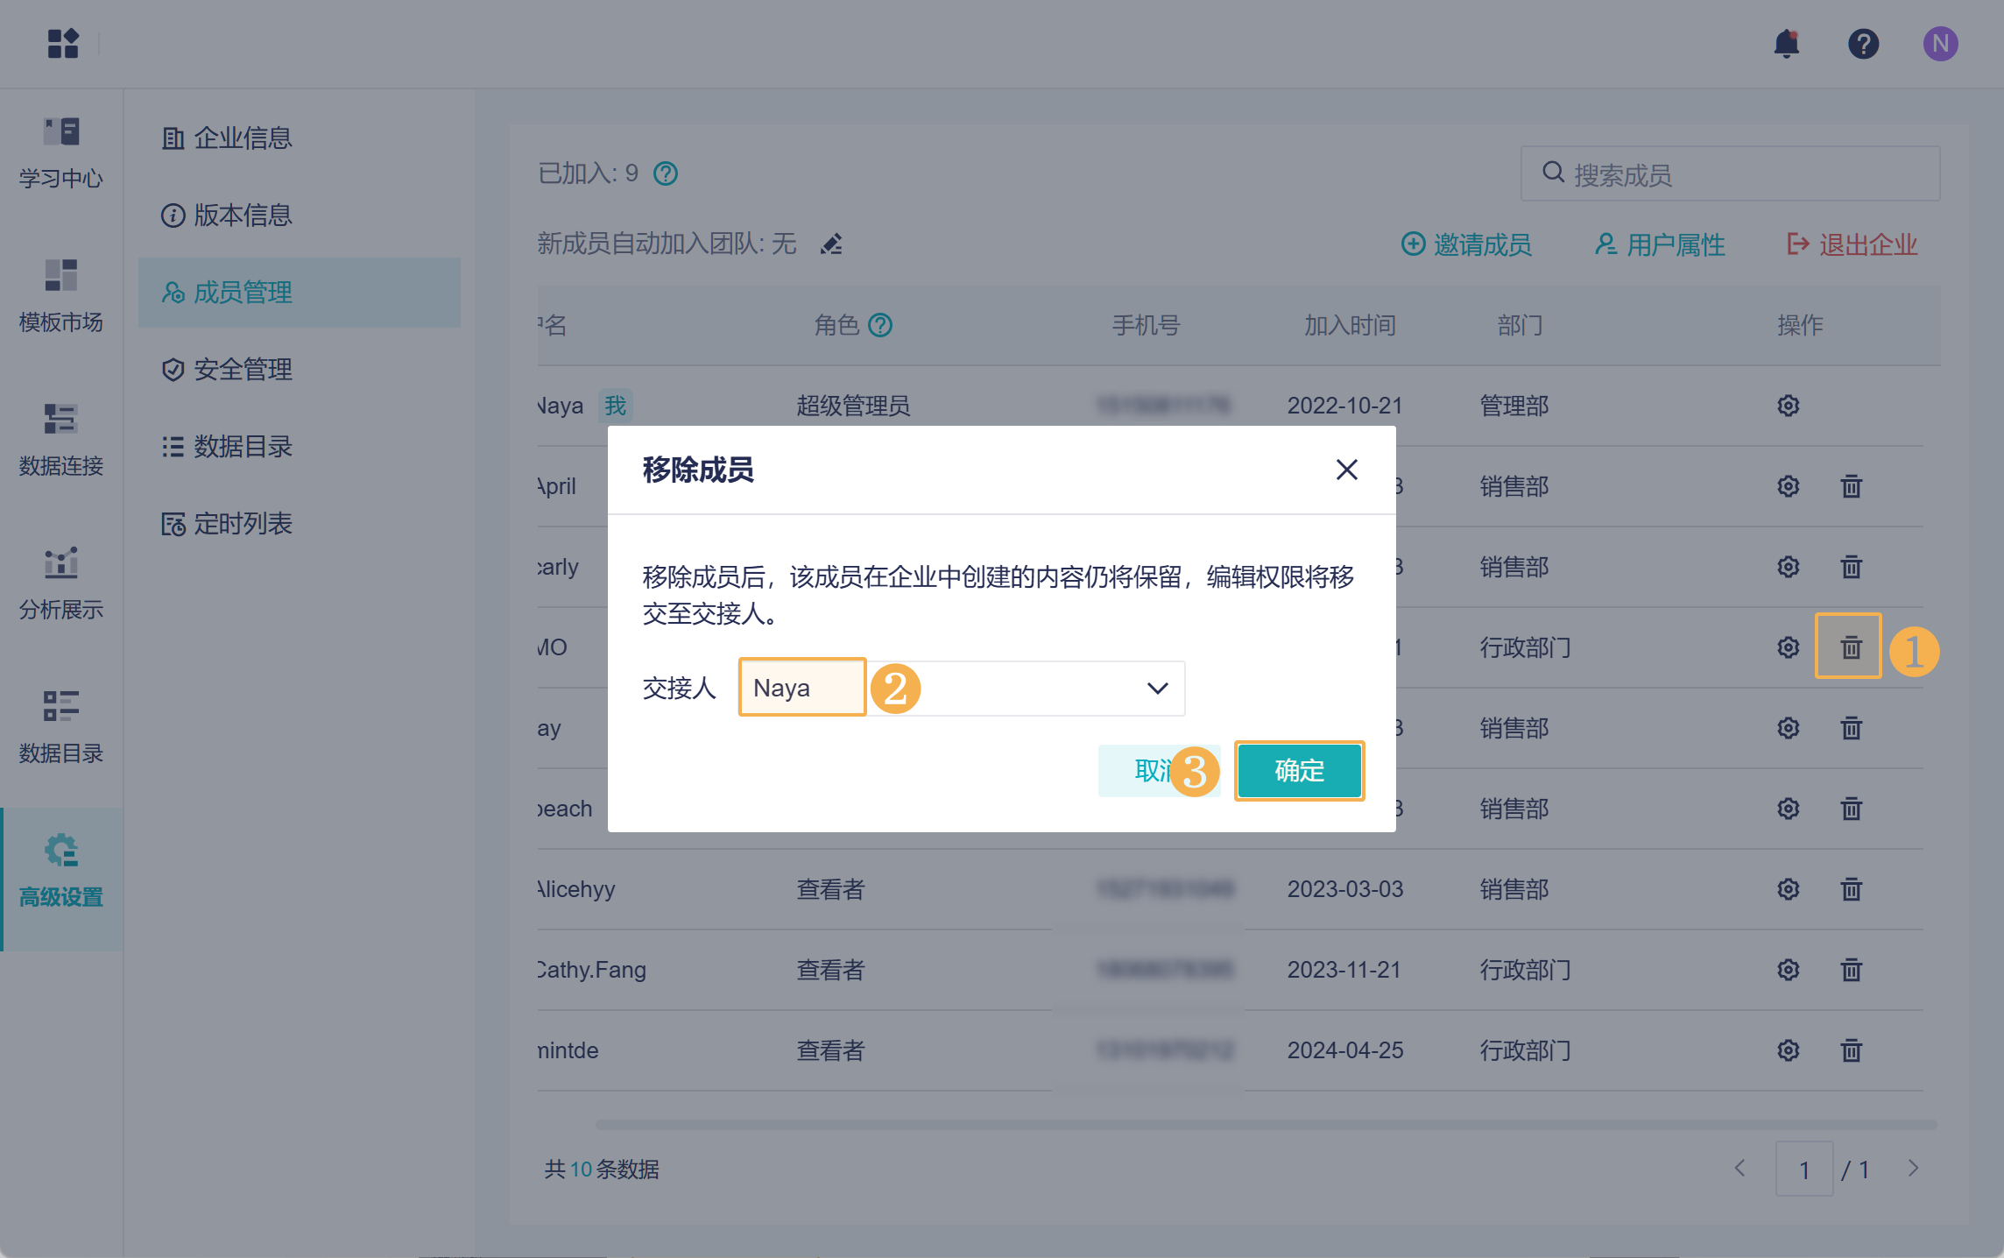
Task: Click the horizontal table scrollbar
Action: click(1265, 1124)
